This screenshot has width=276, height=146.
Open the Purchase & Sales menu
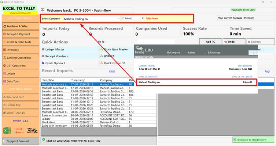click(21, 26)
